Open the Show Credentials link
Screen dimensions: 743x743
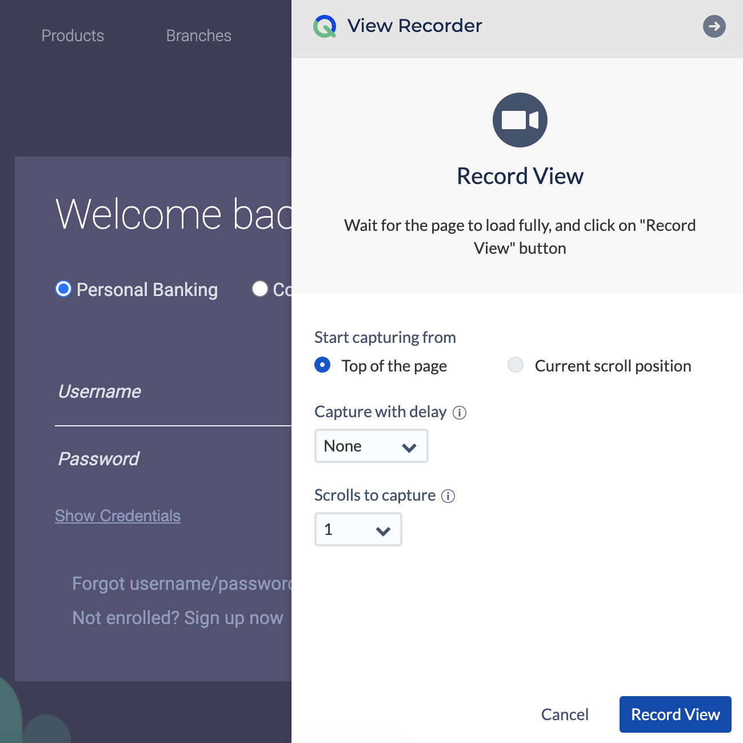pos(118,516)
